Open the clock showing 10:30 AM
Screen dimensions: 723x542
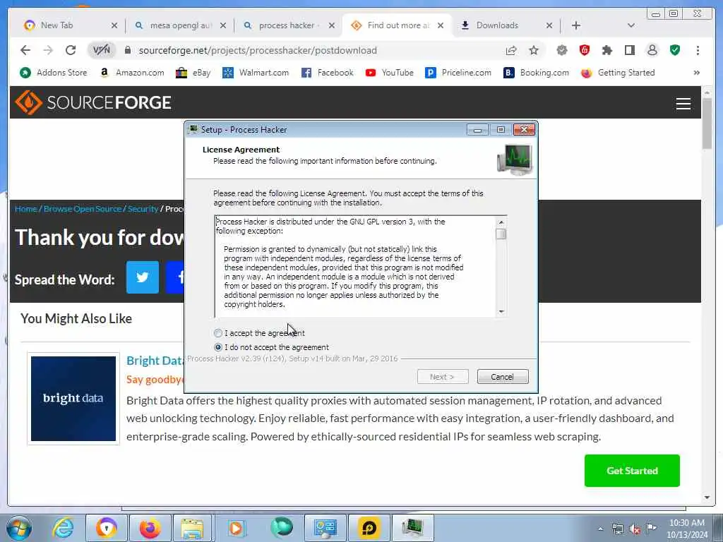(x=687, y=529)
